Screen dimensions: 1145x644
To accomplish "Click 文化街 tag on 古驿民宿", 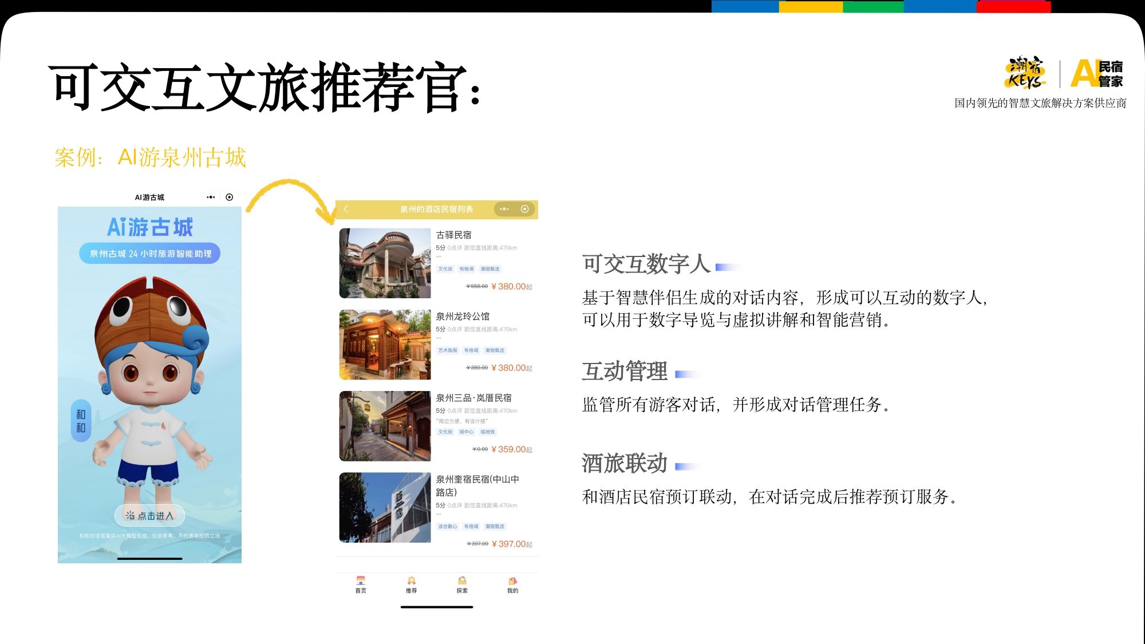I will tap(445, 268).
